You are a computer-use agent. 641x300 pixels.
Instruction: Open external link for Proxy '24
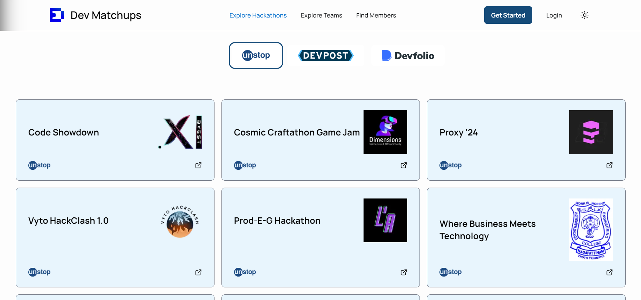point(610,165)
